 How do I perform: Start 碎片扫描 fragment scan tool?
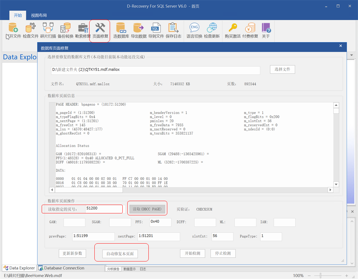coord(48,31)
